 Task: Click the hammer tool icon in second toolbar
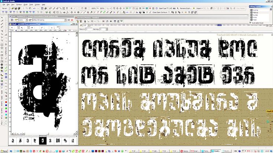[x=91, y=12]
